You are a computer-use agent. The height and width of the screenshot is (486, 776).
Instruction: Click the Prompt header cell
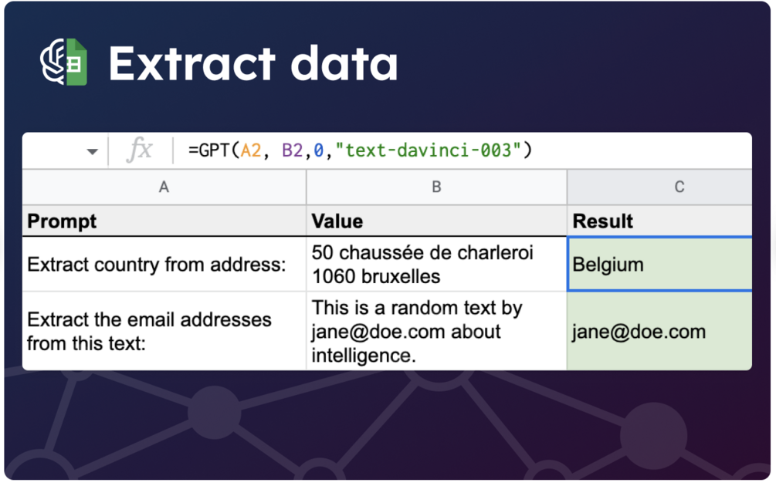(164, 221)
